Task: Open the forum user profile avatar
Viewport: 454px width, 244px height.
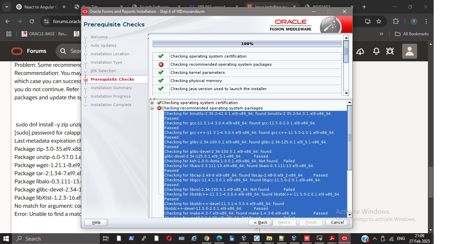Action: pyautogui.click(x=409, y=51)
